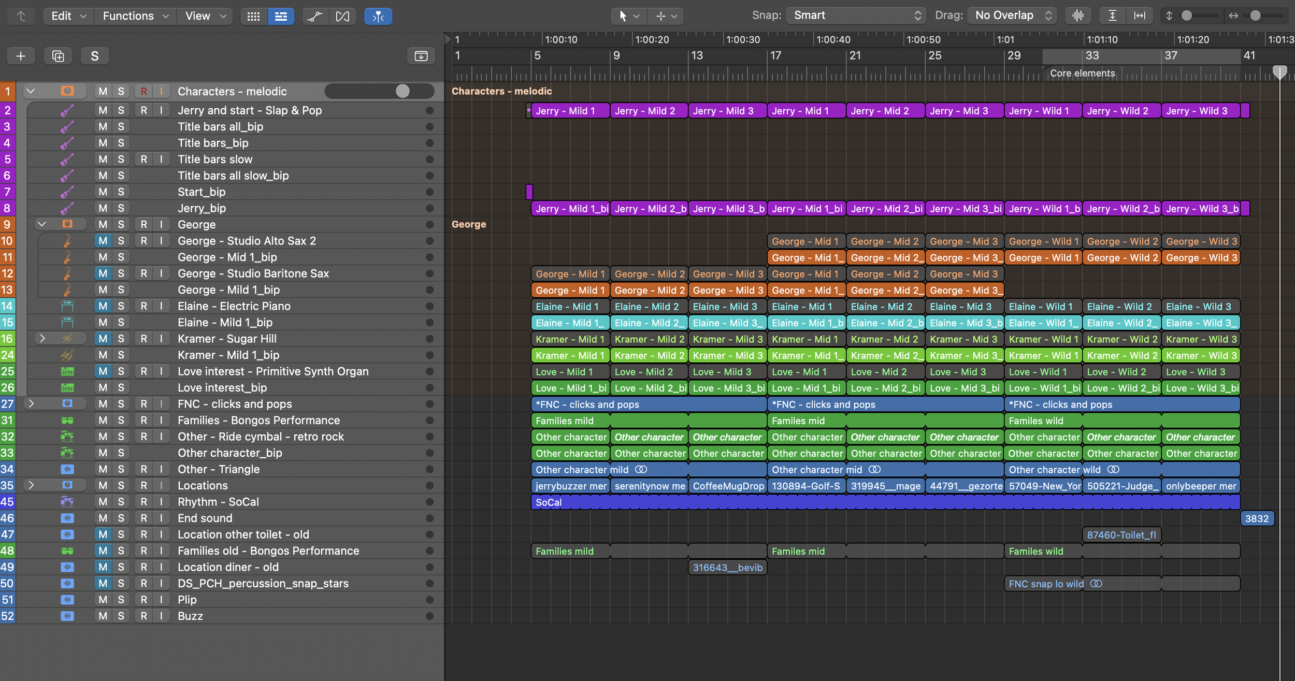This screenshot has width=1295, height=681.
Task: Click bar 17 on the ruler
Action: (775, 55)
